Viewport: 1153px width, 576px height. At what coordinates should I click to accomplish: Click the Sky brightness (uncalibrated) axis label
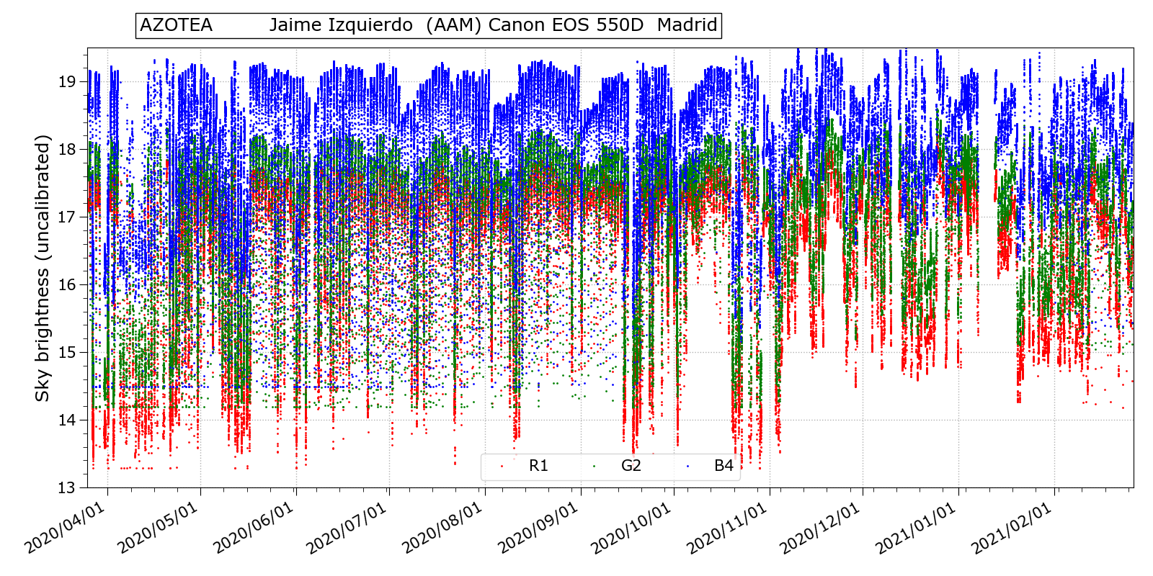coord(43,268)
